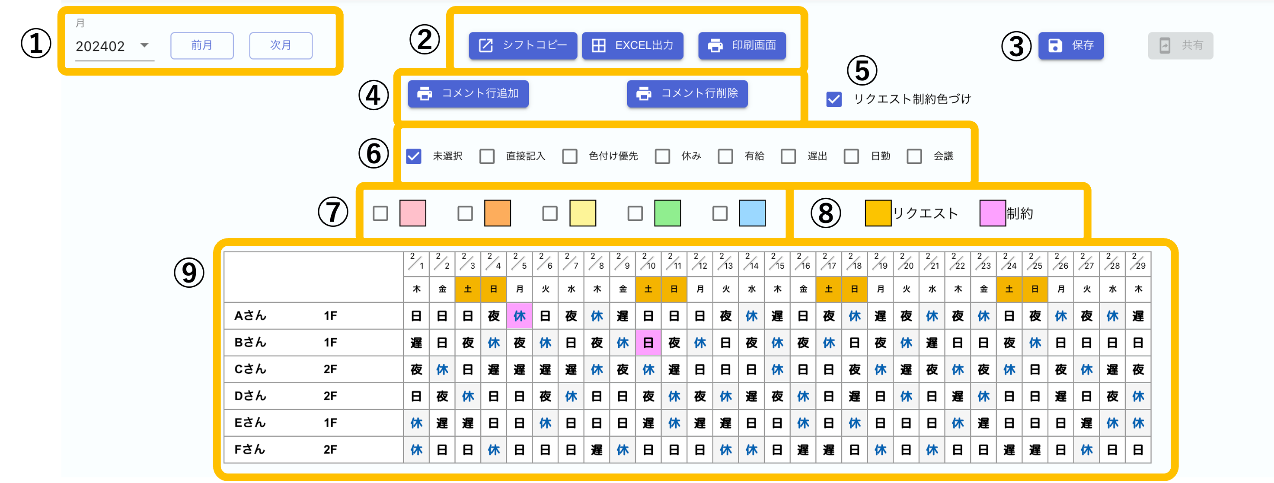Go to next month with 次月
Image resolution: width=1274 pixels, height=483 pixels.
(x=281, y=45)
